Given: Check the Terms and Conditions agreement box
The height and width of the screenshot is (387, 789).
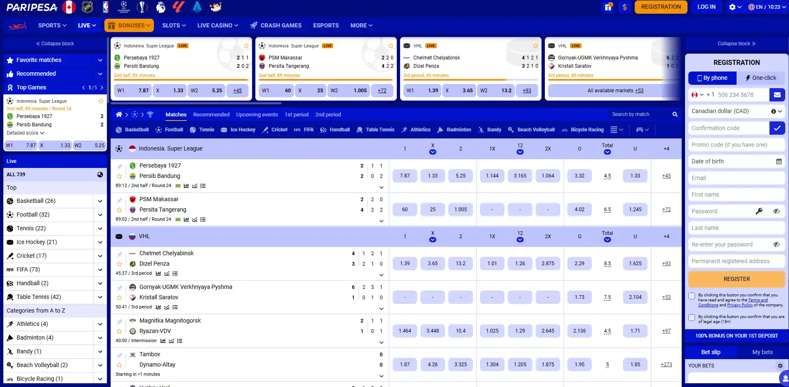Looking at the screenshot, I should pyautogui.click(x=692, y=296).
